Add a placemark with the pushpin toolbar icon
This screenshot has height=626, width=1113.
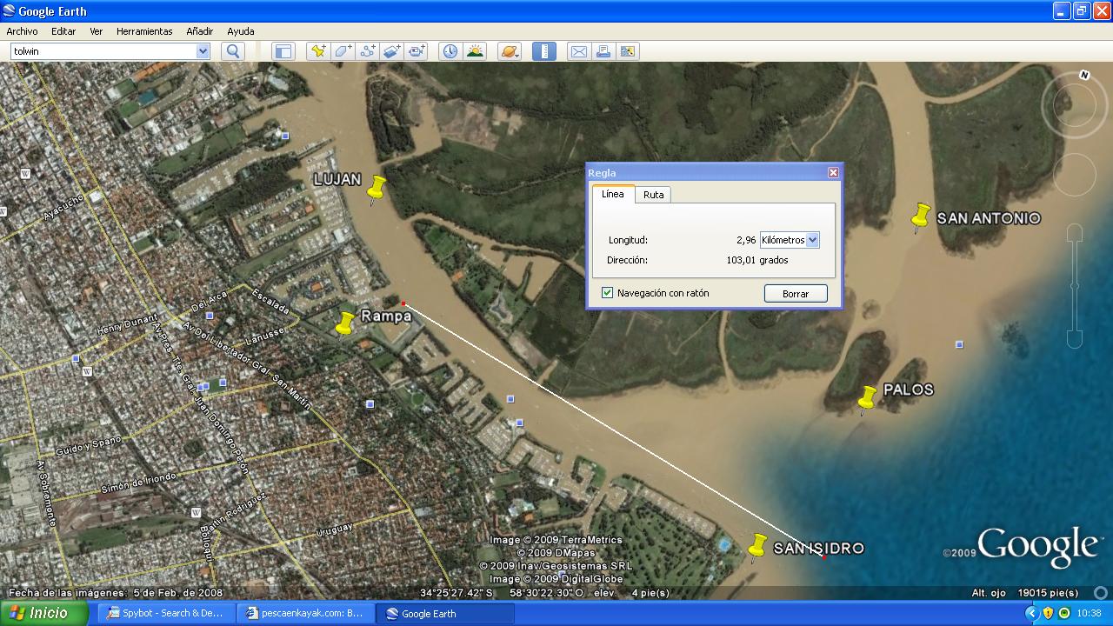(318, 51)
